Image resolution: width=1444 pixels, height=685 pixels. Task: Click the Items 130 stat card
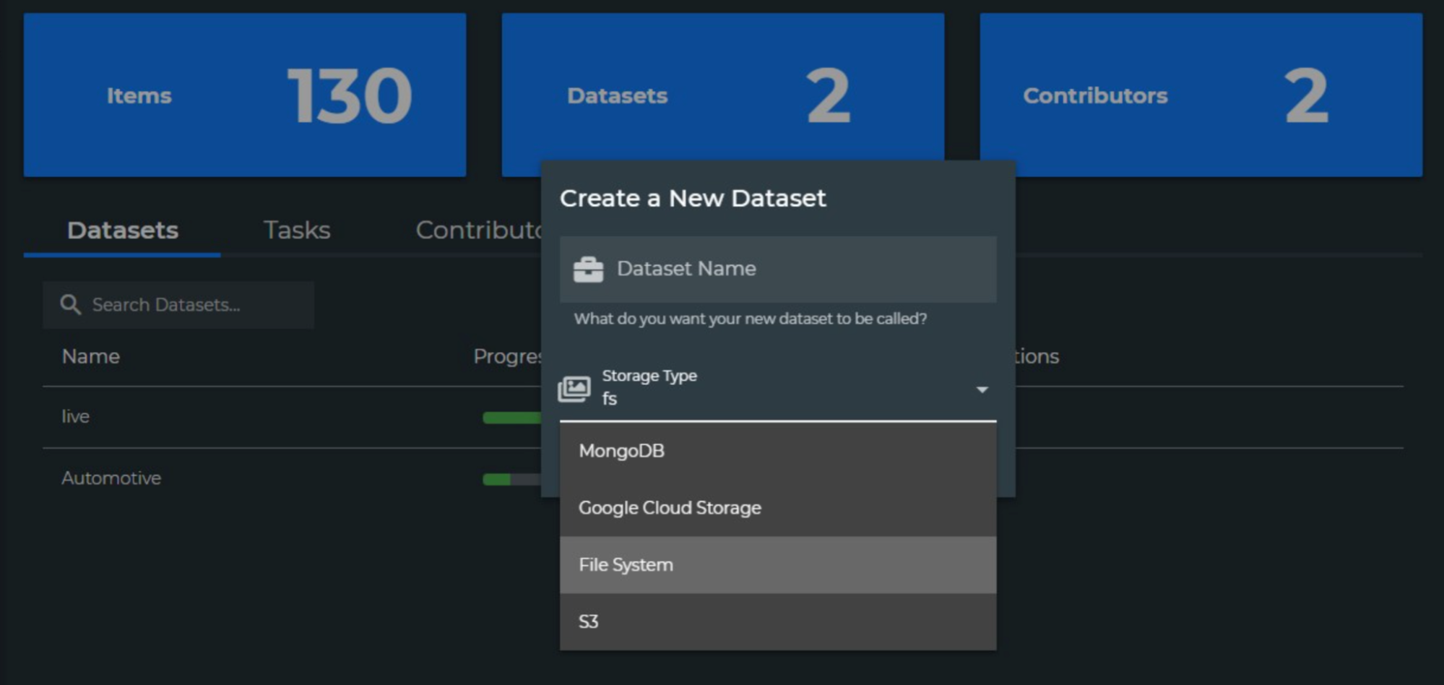point(245,95)
